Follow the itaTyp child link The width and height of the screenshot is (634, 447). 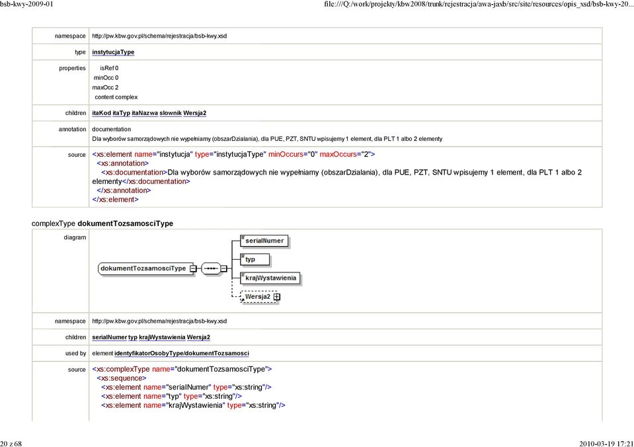121,113
